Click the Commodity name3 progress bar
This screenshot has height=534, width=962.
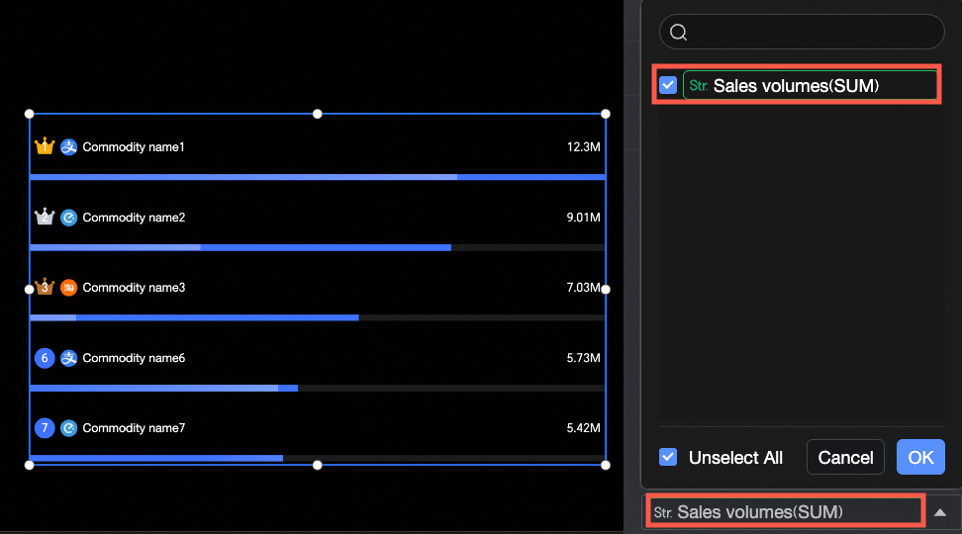coord(317,317)
